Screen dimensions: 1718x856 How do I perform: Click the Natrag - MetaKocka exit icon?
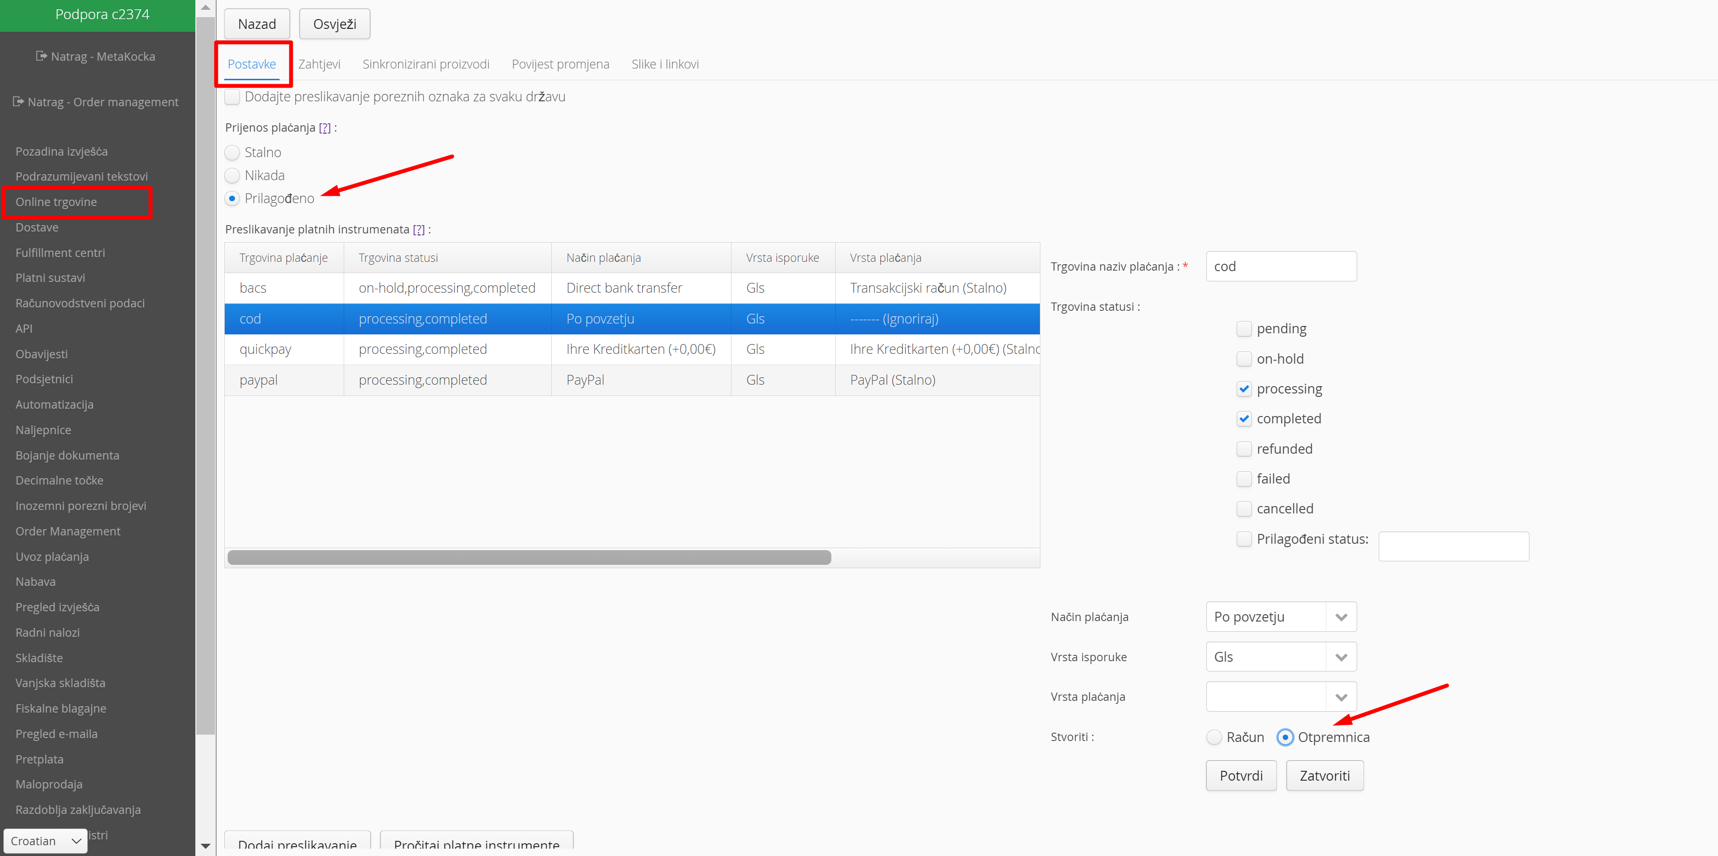(41, 56)
